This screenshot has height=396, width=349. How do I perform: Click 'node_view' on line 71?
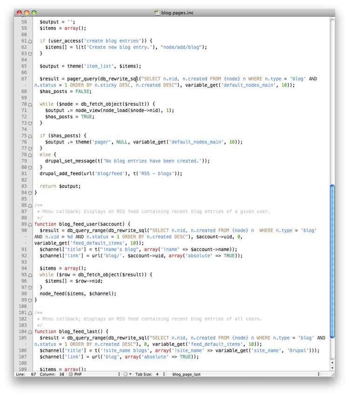pyautogui.click(x=88, y=110)
